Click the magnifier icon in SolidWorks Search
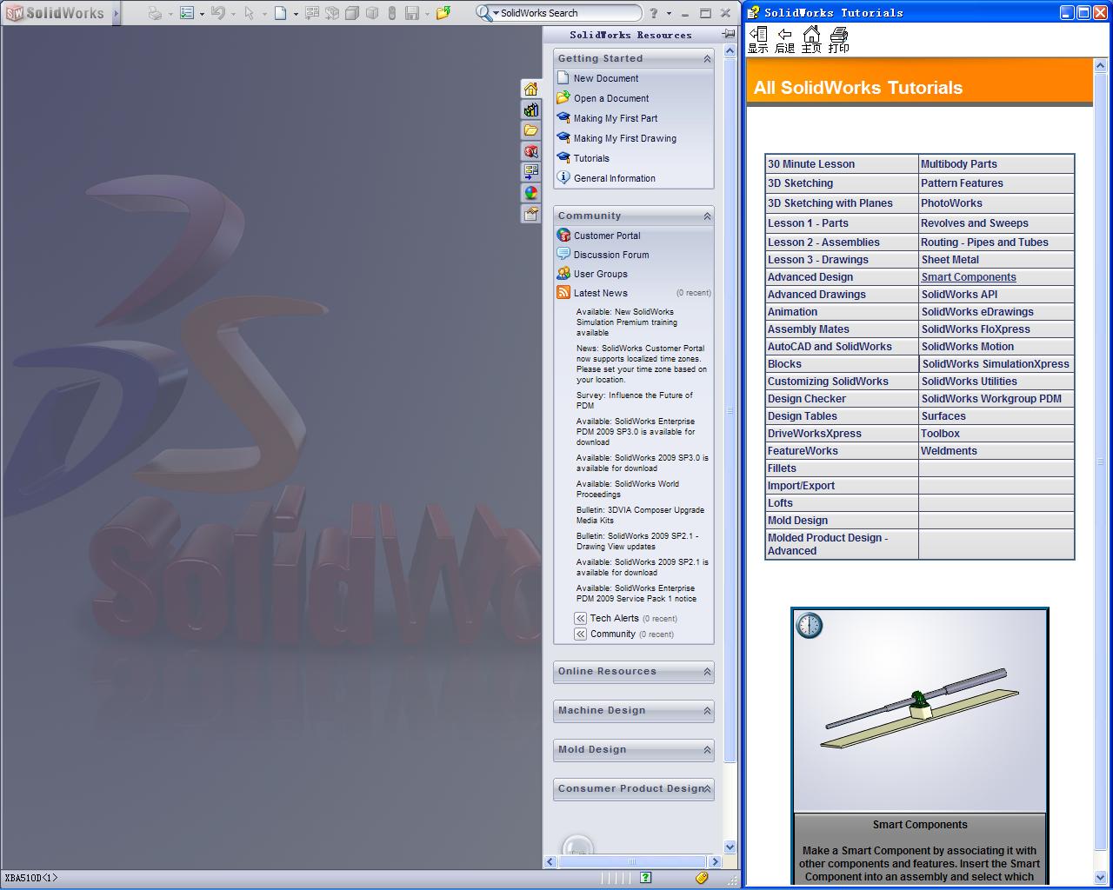The image size is (1113, 890). (483, 13)
